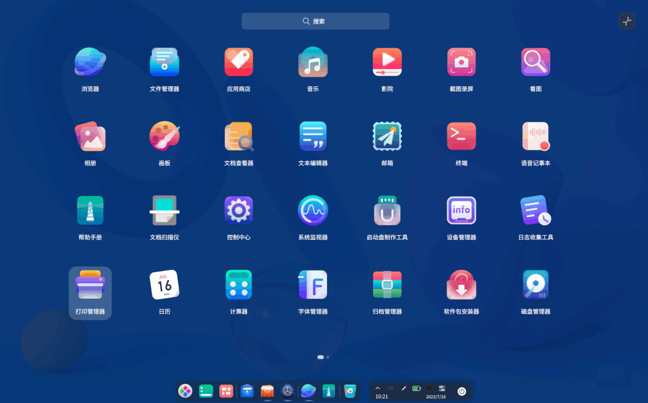Open the lighthouse help manual in dock
This screenshot has width=648, height=403.
(329, 390)
